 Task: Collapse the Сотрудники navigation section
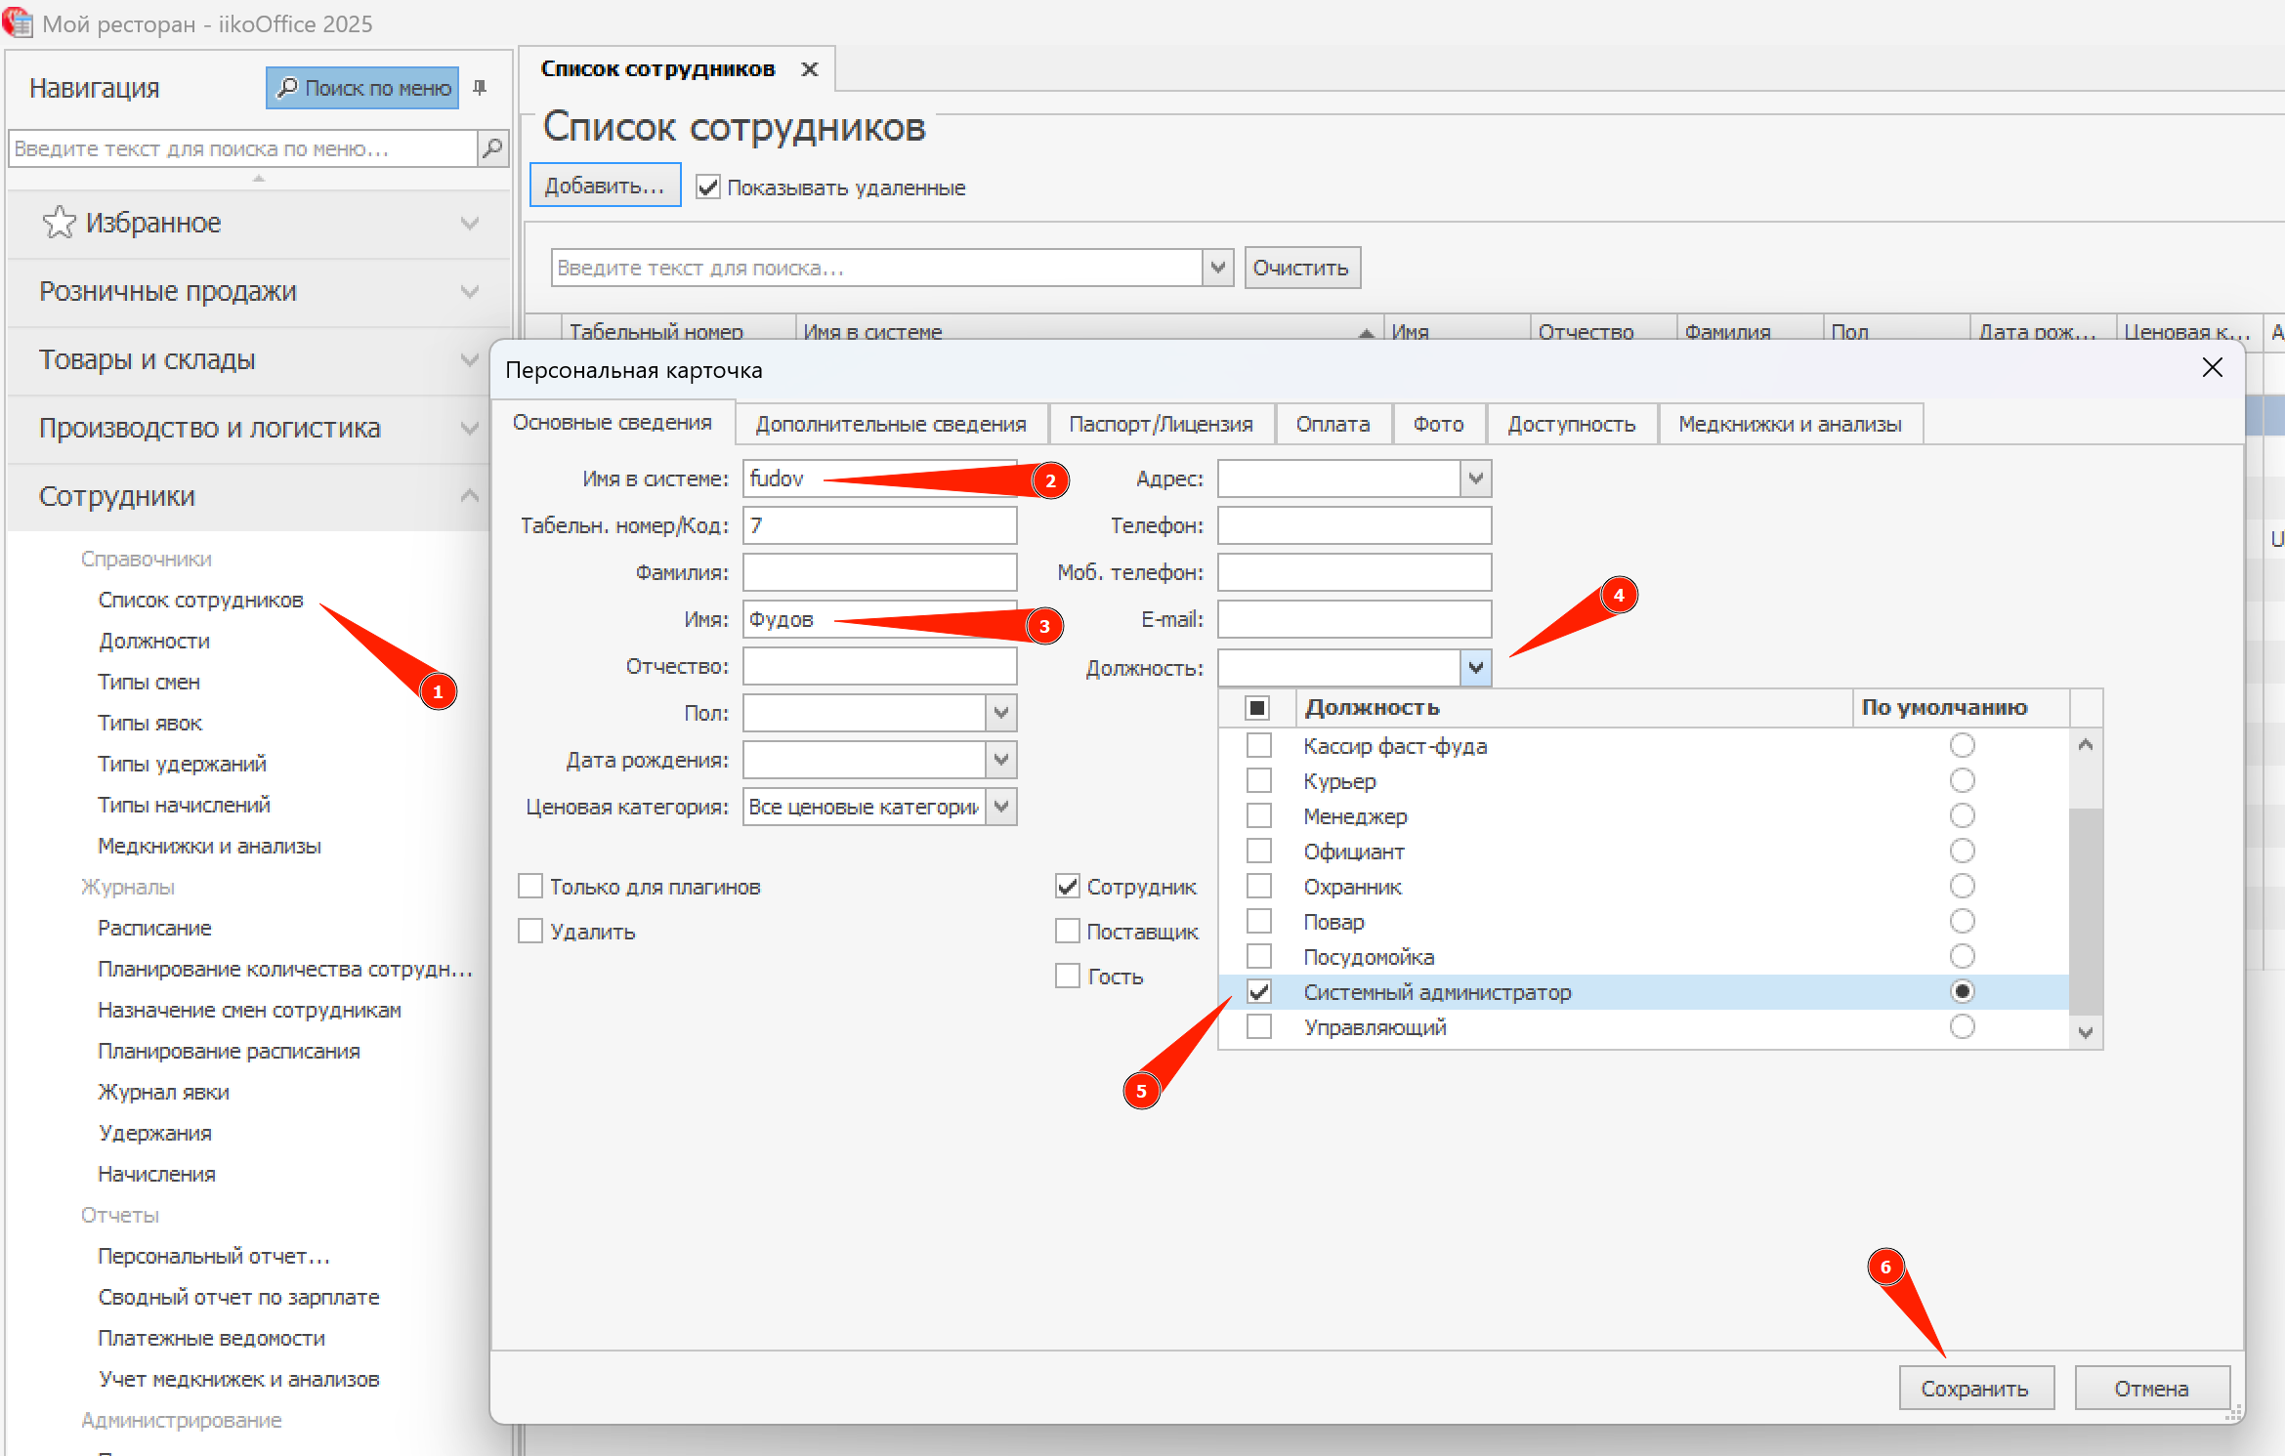(x=469, y=496)
